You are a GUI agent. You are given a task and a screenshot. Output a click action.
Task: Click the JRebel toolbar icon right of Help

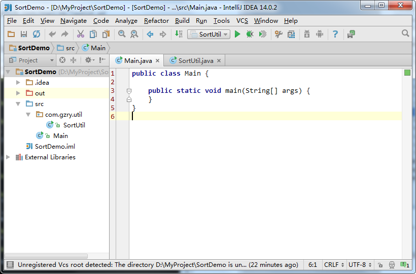pyautogui.click(x=351, y=34)
